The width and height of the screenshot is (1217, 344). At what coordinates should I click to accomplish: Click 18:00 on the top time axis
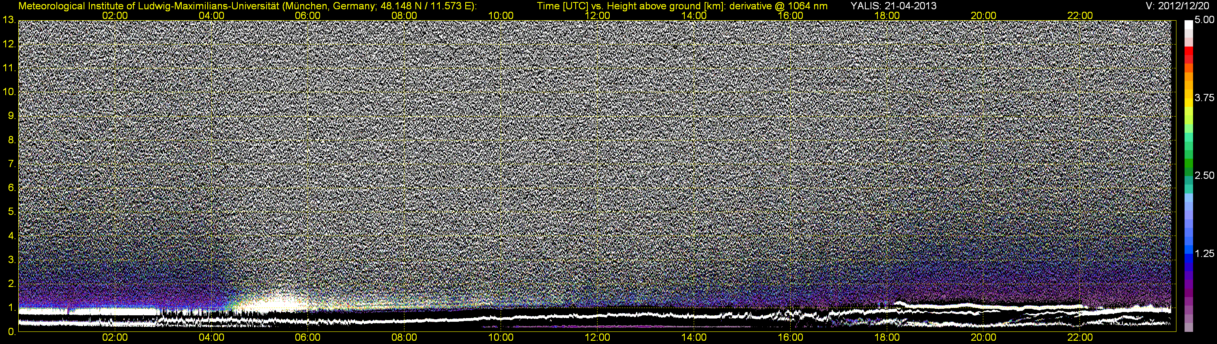tap(887, 15)
